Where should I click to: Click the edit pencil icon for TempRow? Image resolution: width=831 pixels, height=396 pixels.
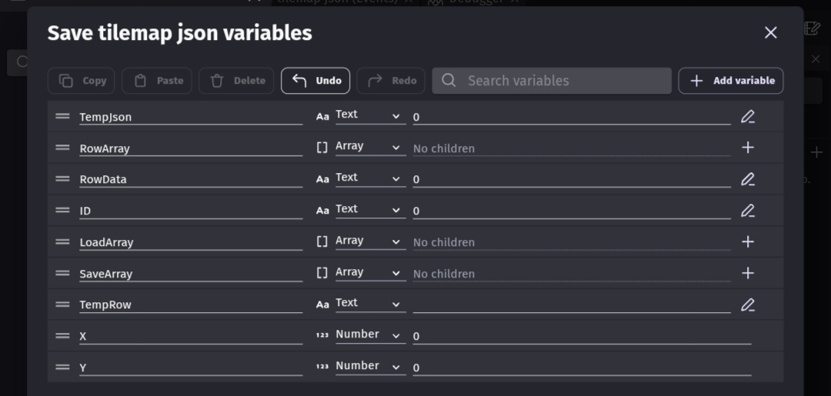747,304
